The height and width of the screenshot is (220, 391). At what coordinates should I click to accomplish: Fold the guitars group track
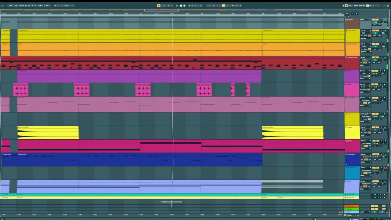pos(346,20)
